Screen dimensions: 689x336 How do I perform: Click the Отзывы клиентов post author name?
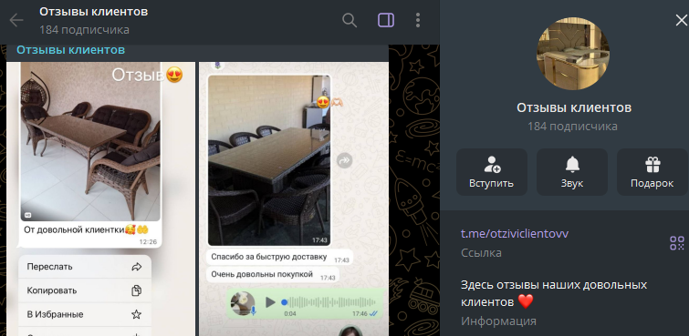pyautogui.click(x=71, y=50)
